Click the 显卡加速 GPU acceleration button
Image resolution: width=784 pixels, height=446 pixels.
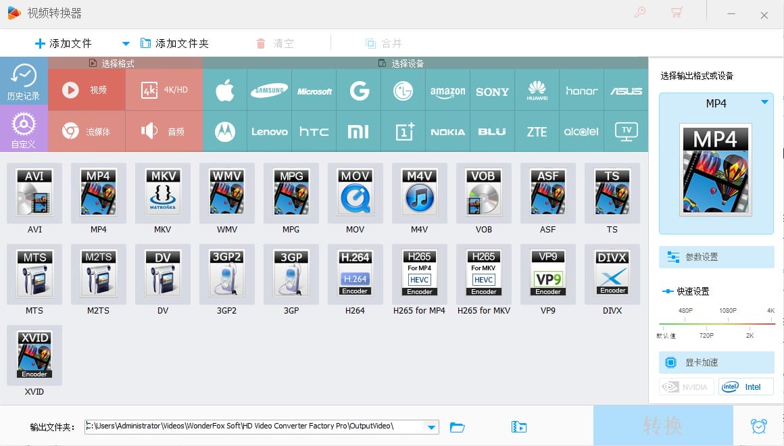click(716, 362)
